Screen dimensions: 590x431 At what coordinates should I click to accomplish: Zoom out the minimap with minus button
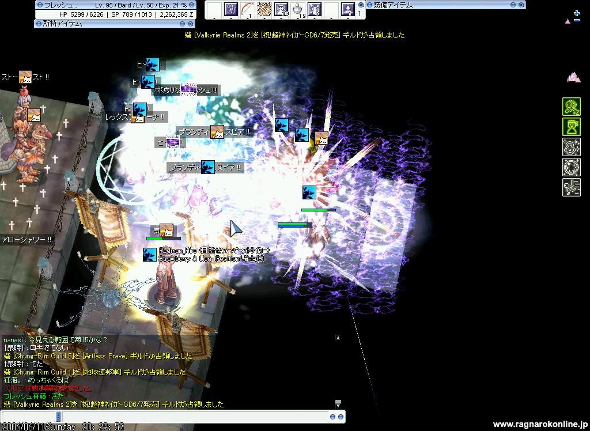577,20
